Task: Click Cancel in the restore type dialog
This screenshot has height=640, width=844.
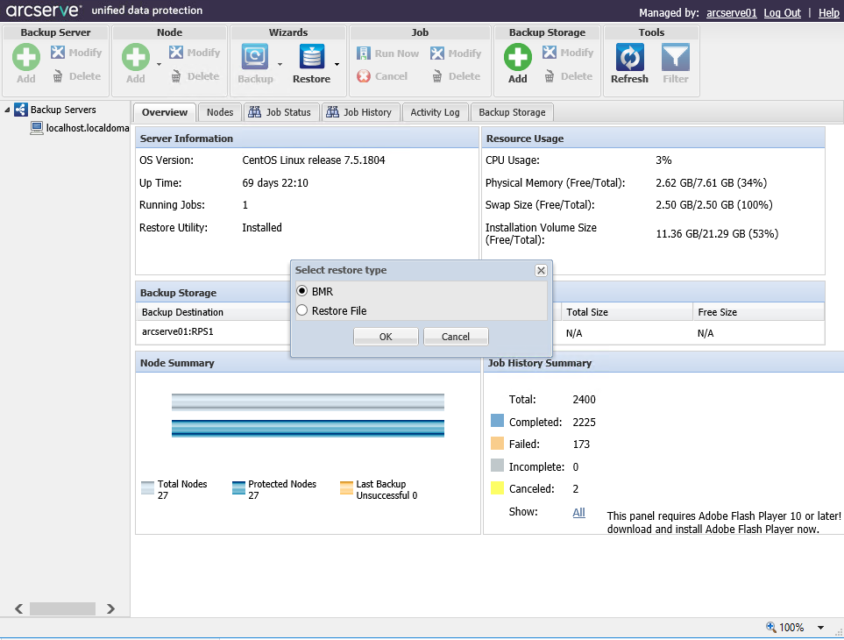Action: tap(456, 337)
